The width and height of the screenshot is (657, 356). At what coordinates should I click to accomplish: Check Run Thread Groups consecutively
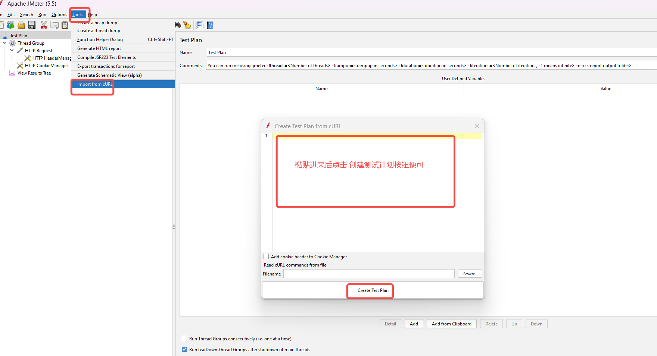pyautogui.click(x=184, y=338)
